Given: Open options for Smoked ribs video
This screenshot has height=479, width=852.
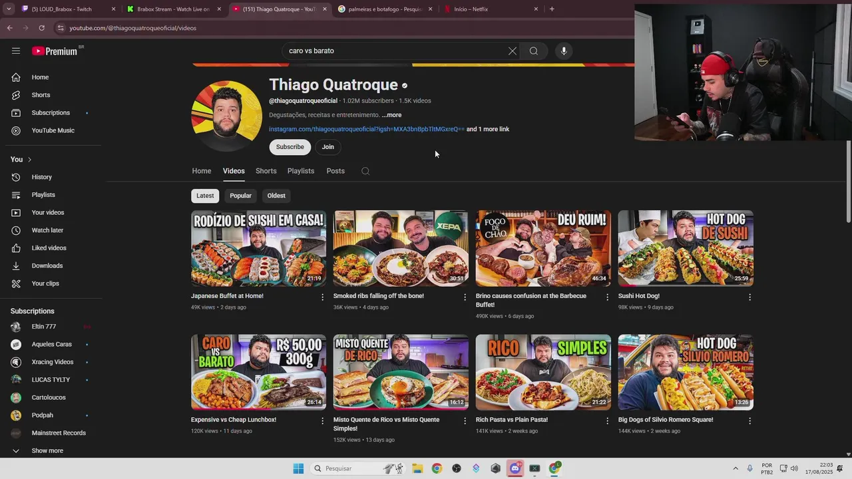Looking at the screenshot, I should point(465,297).
